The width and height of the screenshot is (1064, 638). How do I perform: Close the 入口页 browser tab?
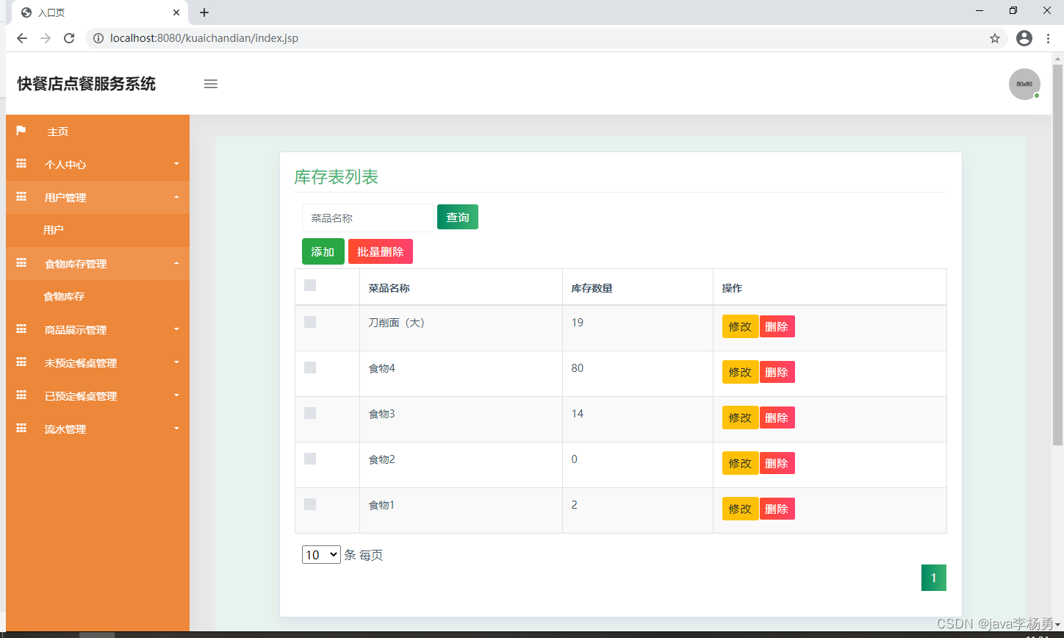(x=176, y=12)
